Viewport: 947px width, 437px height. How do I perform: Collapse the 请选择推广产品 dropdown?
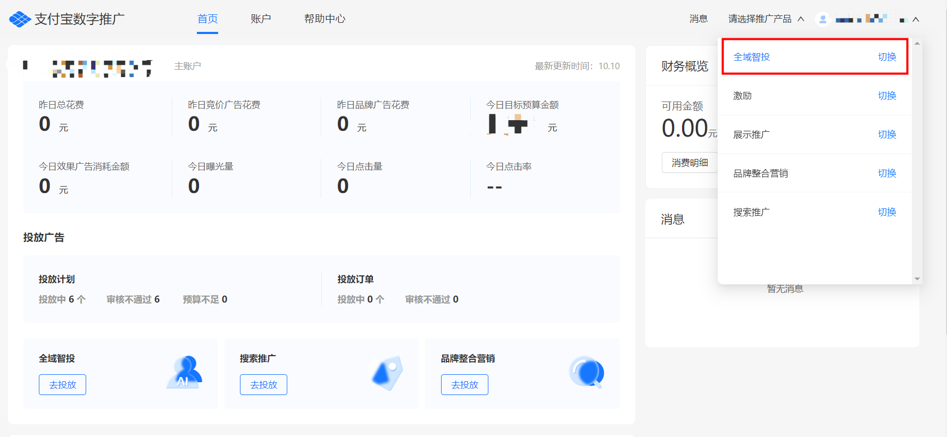(x=801, y=19)
